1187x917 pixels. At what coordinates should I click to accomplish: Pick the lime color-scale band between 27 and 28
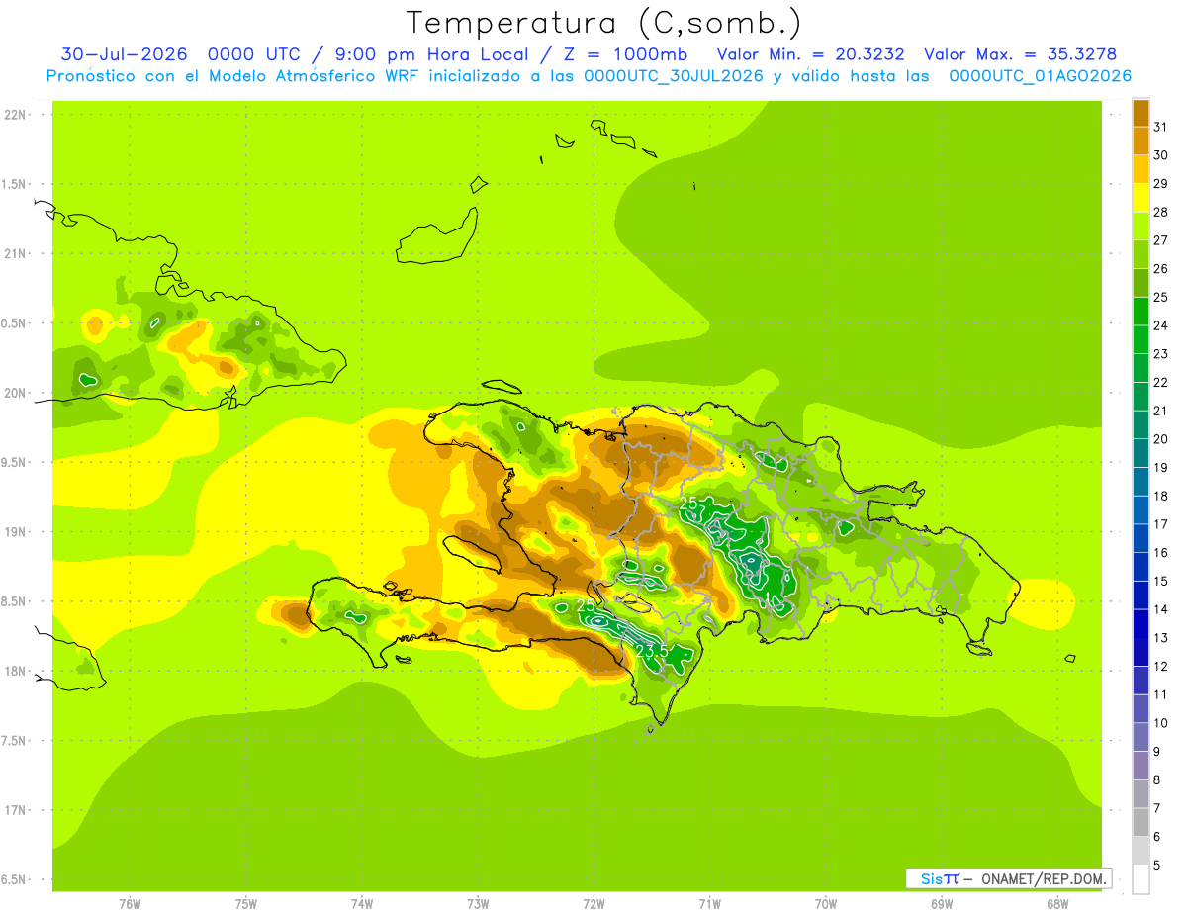pyautogui.click(x=1141, y=227)
